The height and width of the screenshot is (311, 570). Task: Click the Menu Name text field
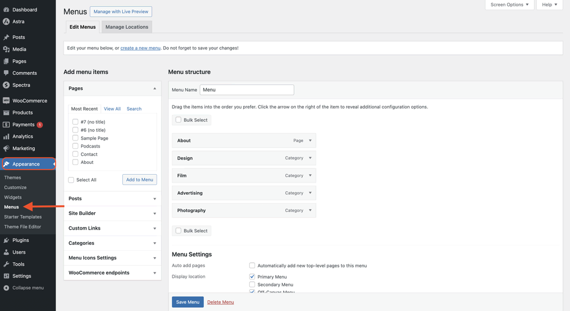point(247,90)
